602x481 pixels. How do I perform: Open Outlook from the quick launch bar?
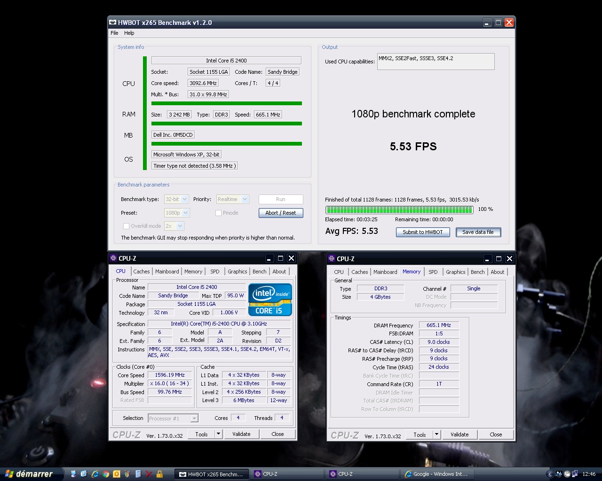117,474
